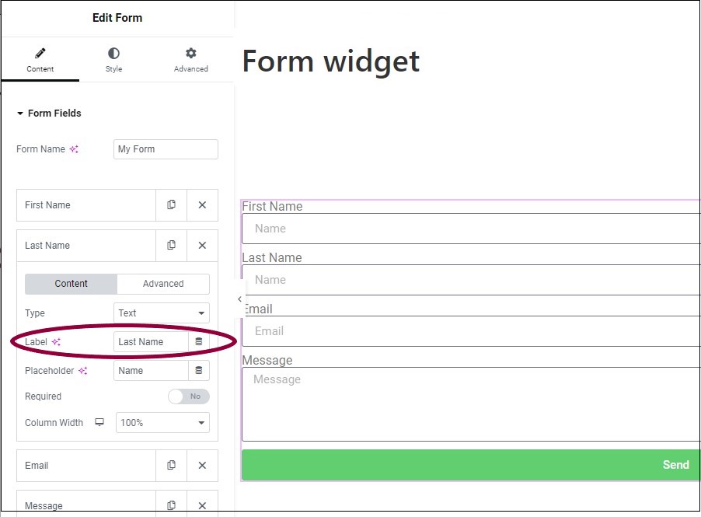The image size is (701, 517).
Task: Click the Form Name input field
Action: point(166,149)
